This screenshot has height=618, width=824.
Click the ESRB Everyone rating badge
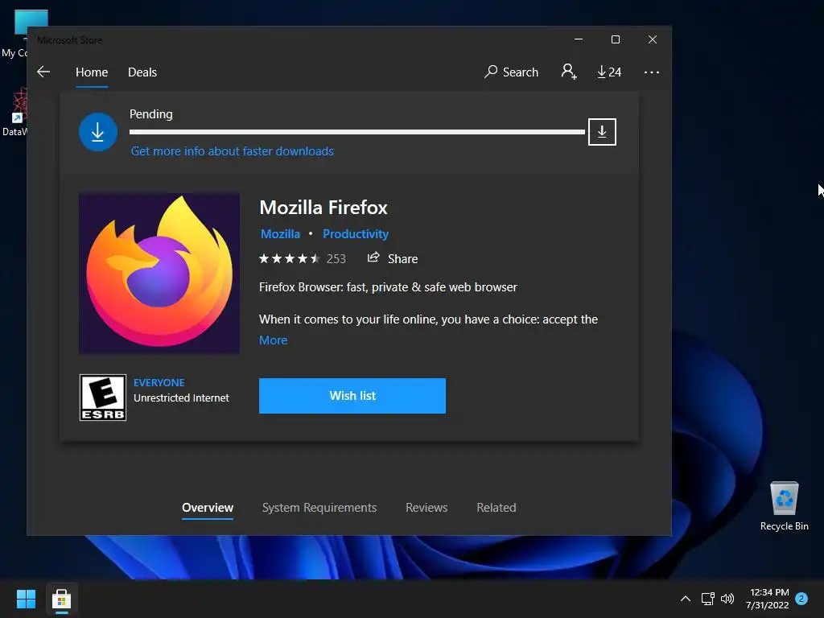point(103,398)
